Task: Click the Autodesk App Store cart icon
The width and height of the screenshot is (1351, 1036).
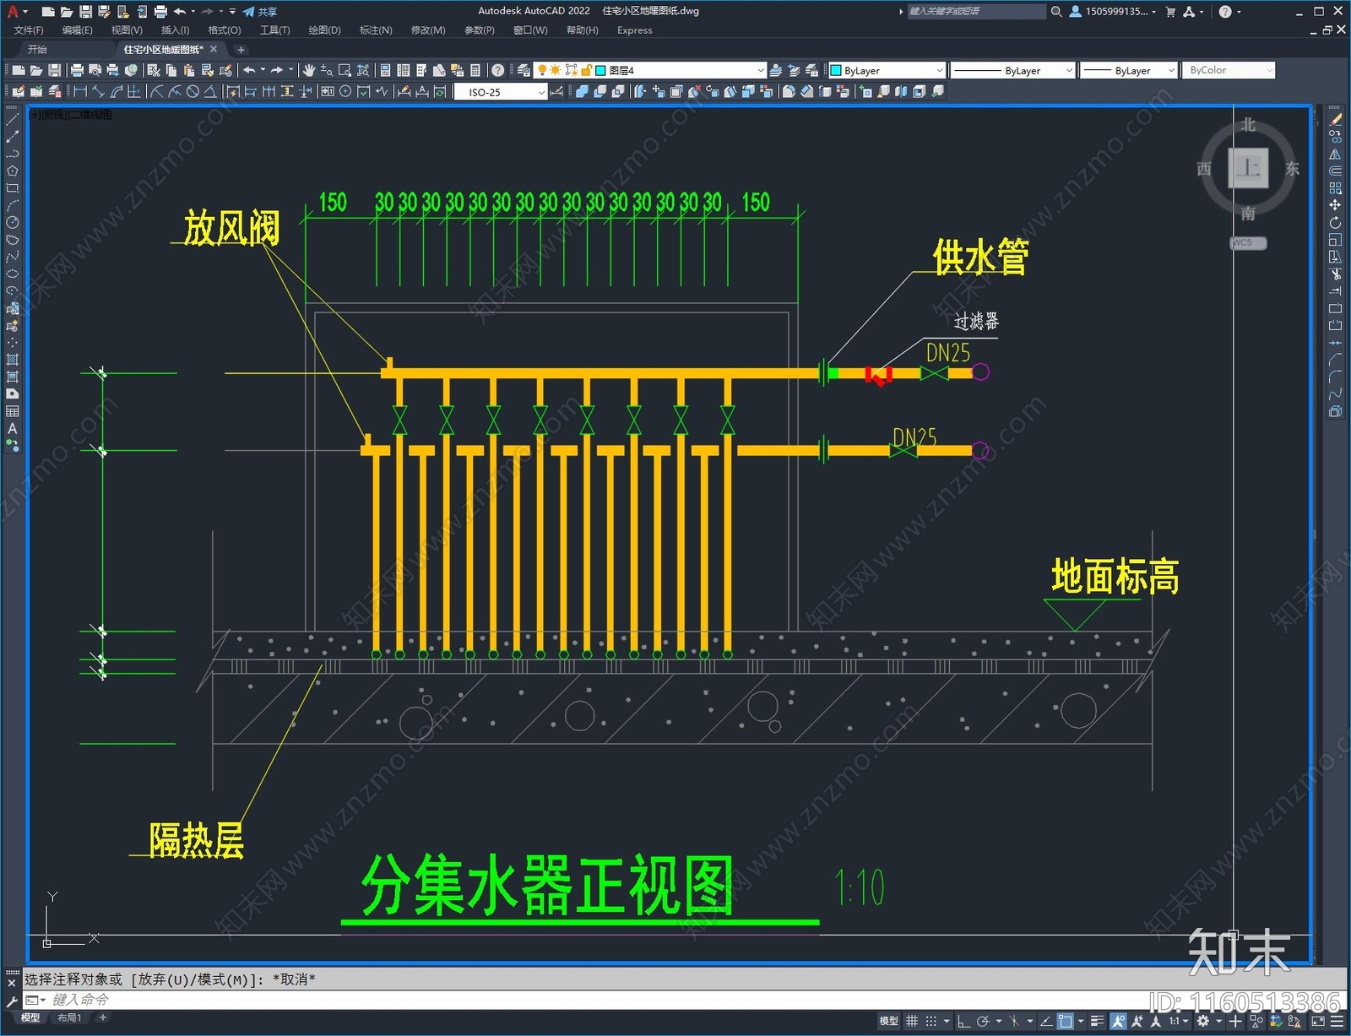Action: [1170, 12]
